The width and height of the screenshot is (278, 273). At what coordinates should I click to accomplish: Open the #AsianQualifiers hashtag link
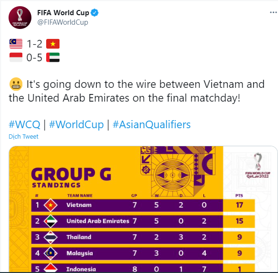(151, 124)
